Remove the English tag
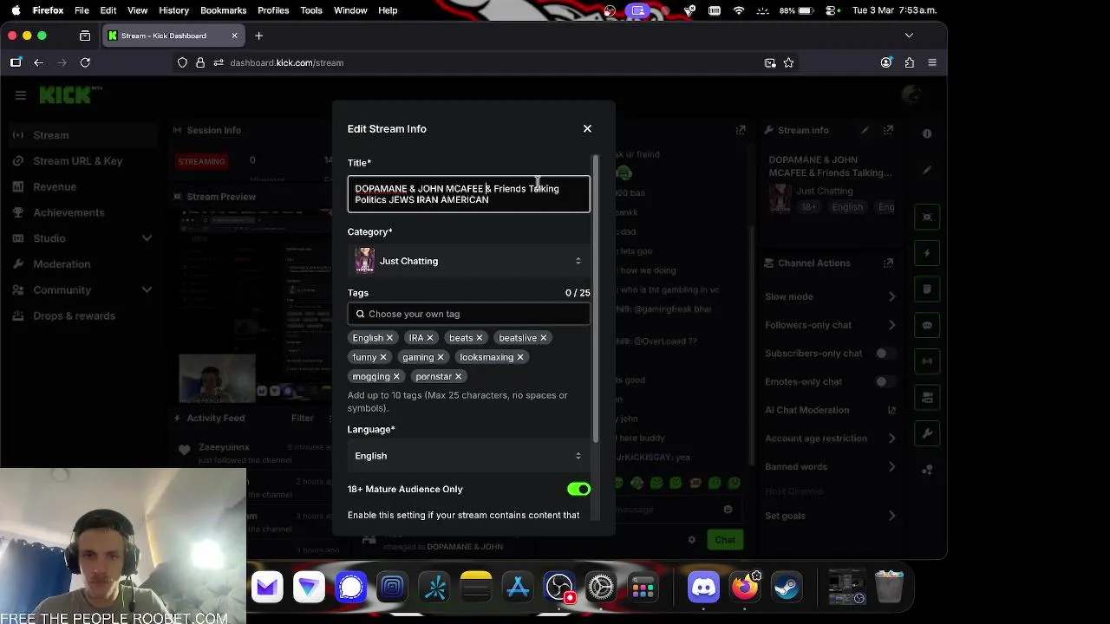Viewport: 1110px width, 624px height. pos(389,338)
